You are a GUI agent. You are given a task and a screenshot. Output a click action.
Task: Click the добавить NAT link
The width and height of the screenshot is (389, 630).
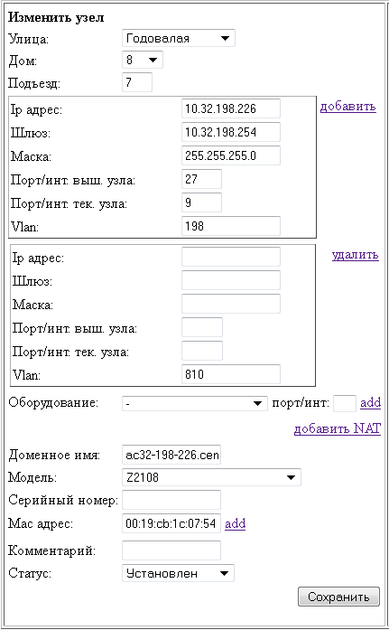coord(338,428)
